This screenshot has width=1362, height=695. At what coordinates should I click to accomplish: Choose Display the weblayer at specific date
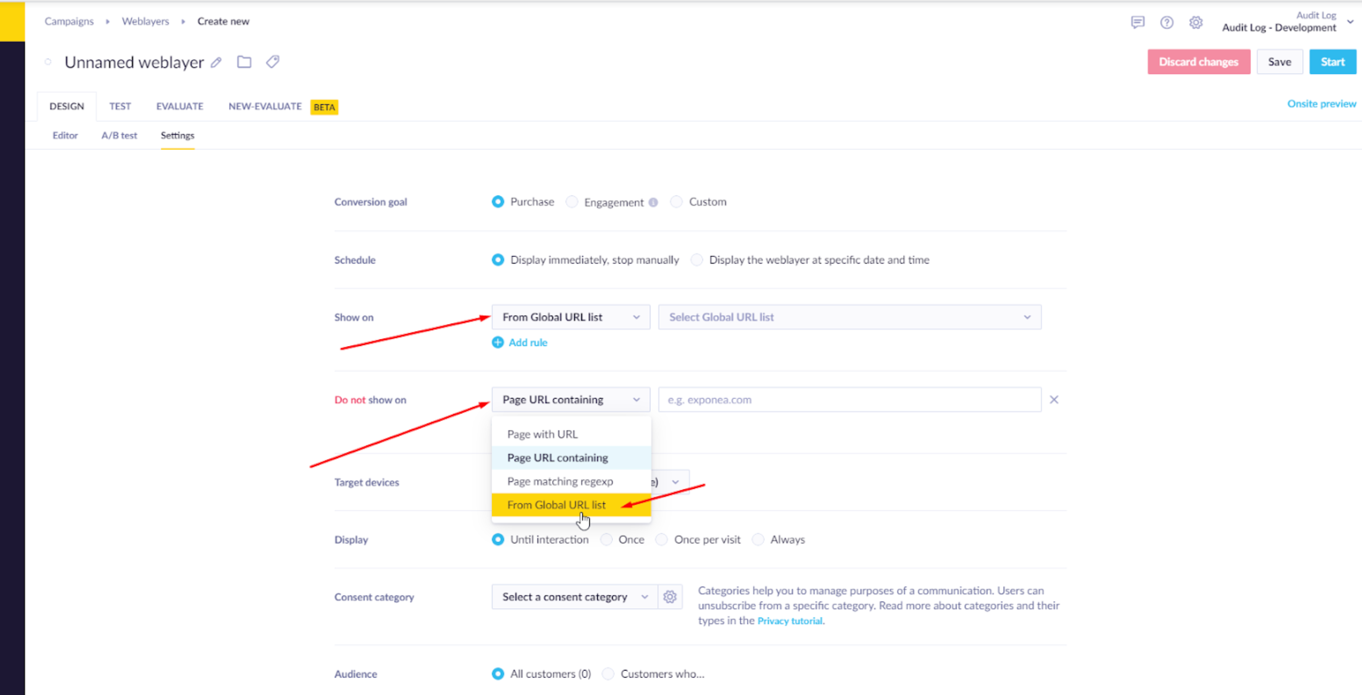click(697, 260)
